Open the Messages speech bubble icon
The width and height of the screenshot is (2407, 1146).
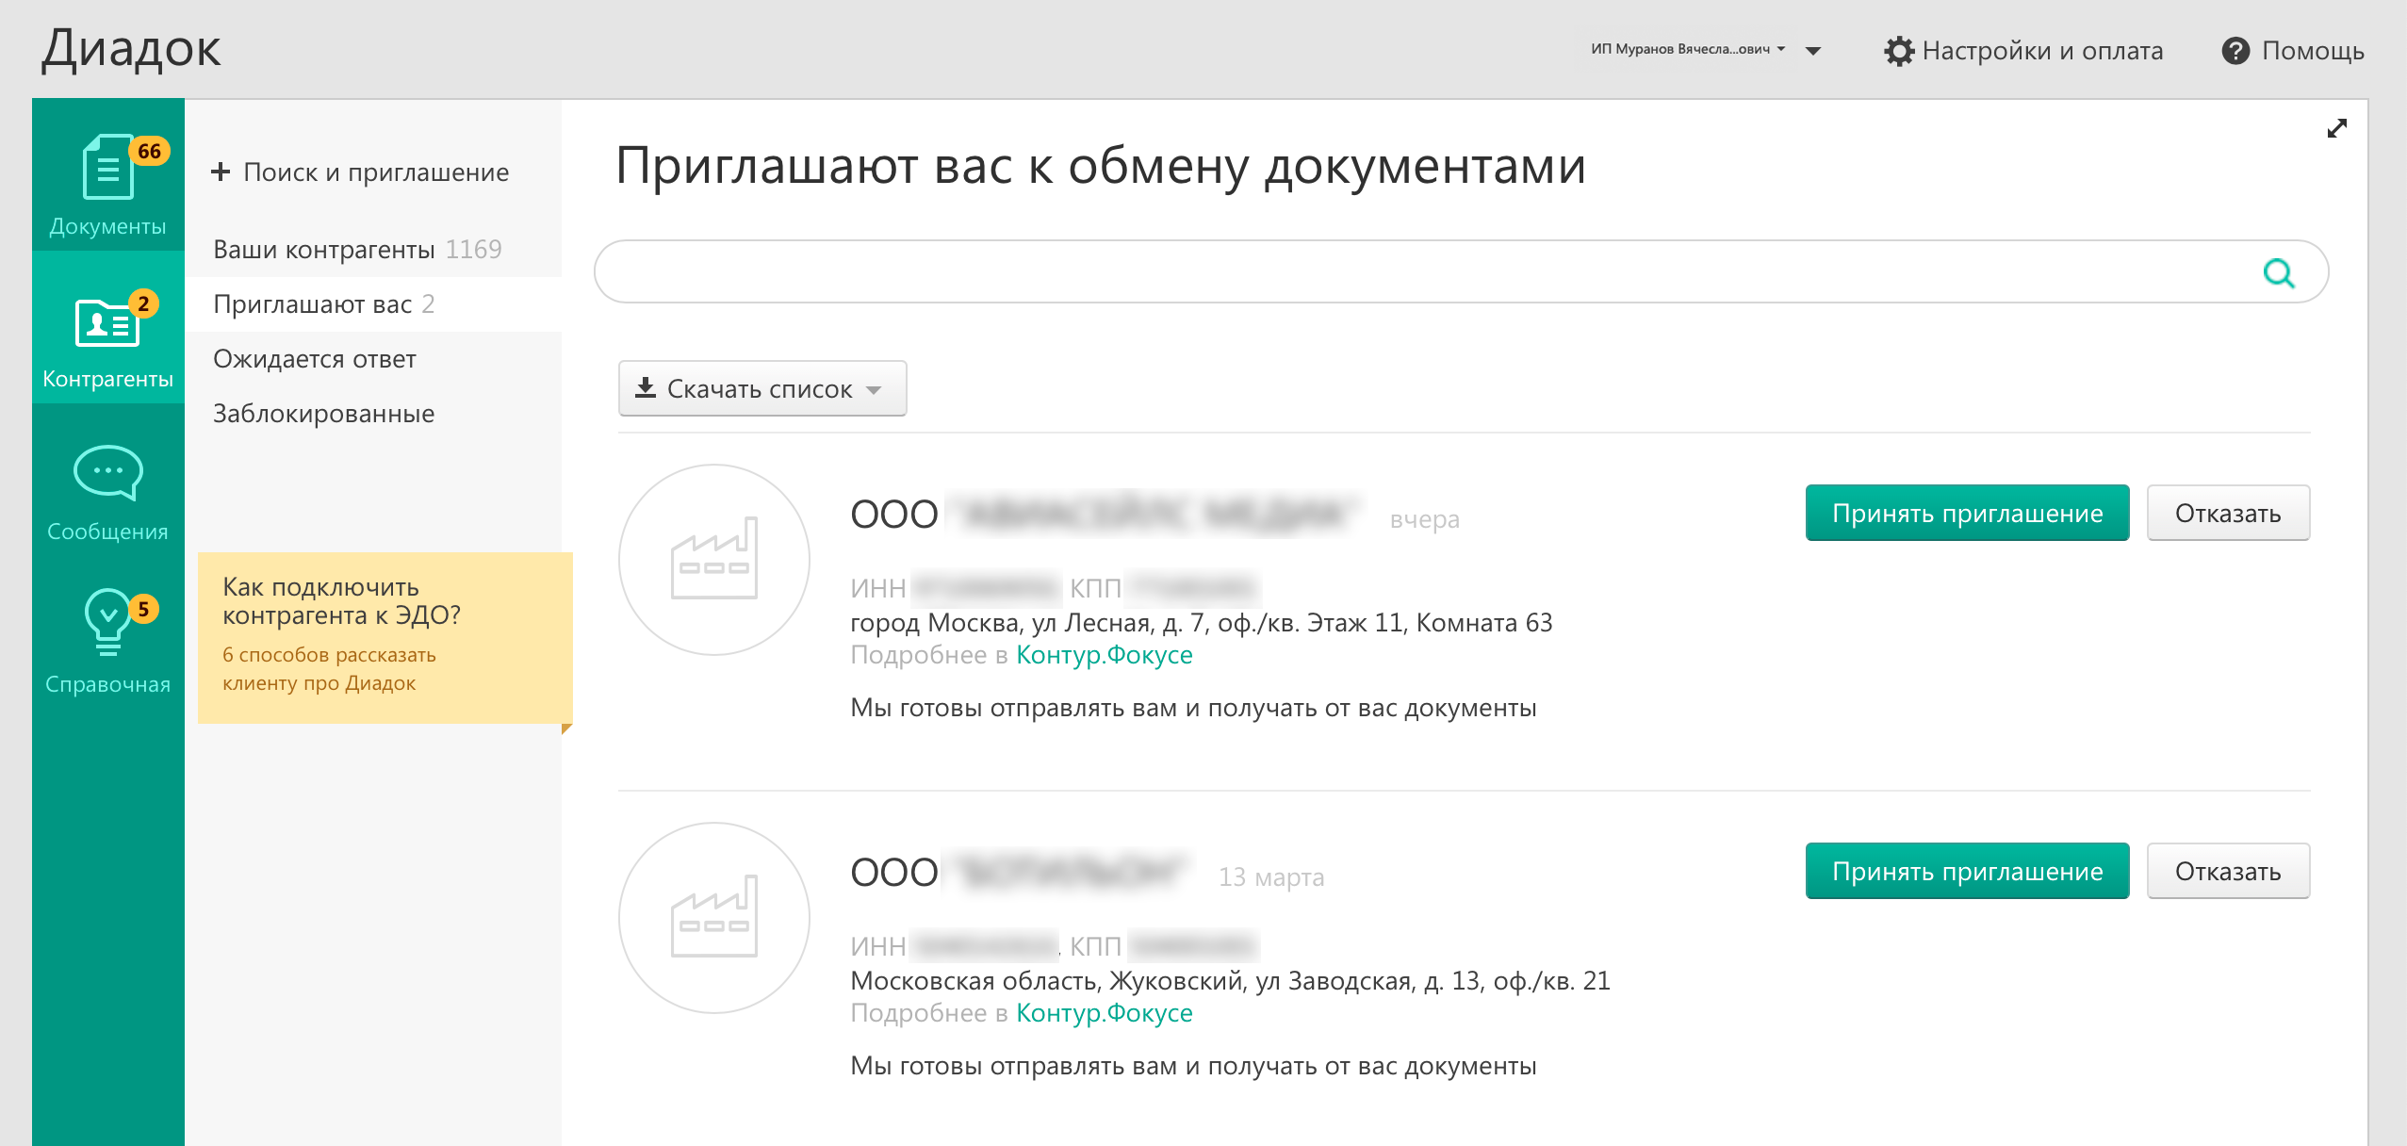pos(107,472)
